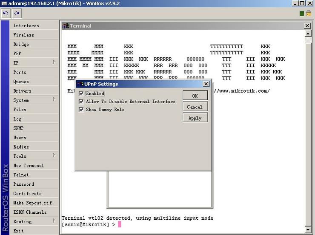Click the UPnP Settings title bar icon

click(x=80, y=84)
